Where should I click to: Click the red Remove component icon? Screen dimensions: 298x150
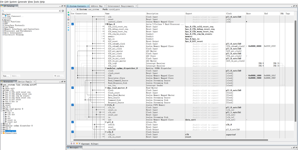tap(68, 17)
